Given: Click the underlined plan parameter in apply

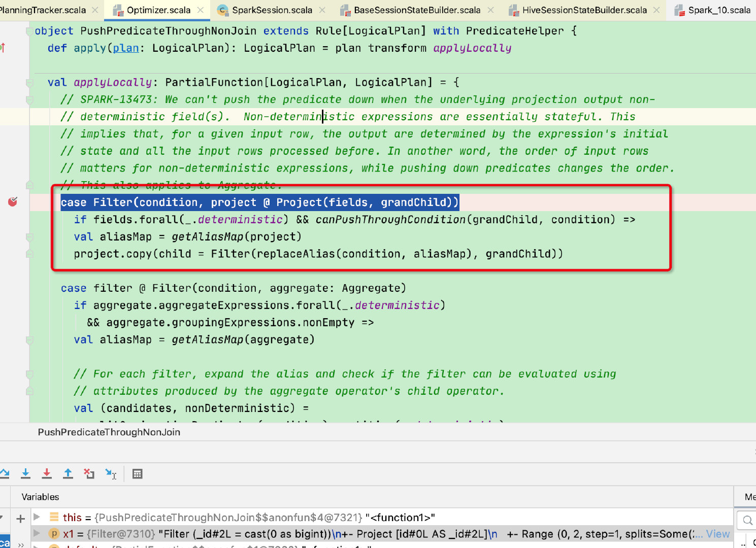Looking at the screenshot, I should 126,48.
